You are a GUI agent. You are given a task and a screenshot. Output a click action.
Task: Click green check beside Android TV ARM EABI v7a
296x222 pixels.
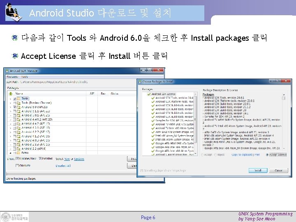pos(153,124)
